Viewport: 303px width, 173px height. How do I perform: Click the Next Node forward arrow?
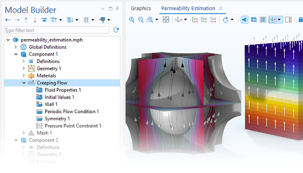point(17,20)
